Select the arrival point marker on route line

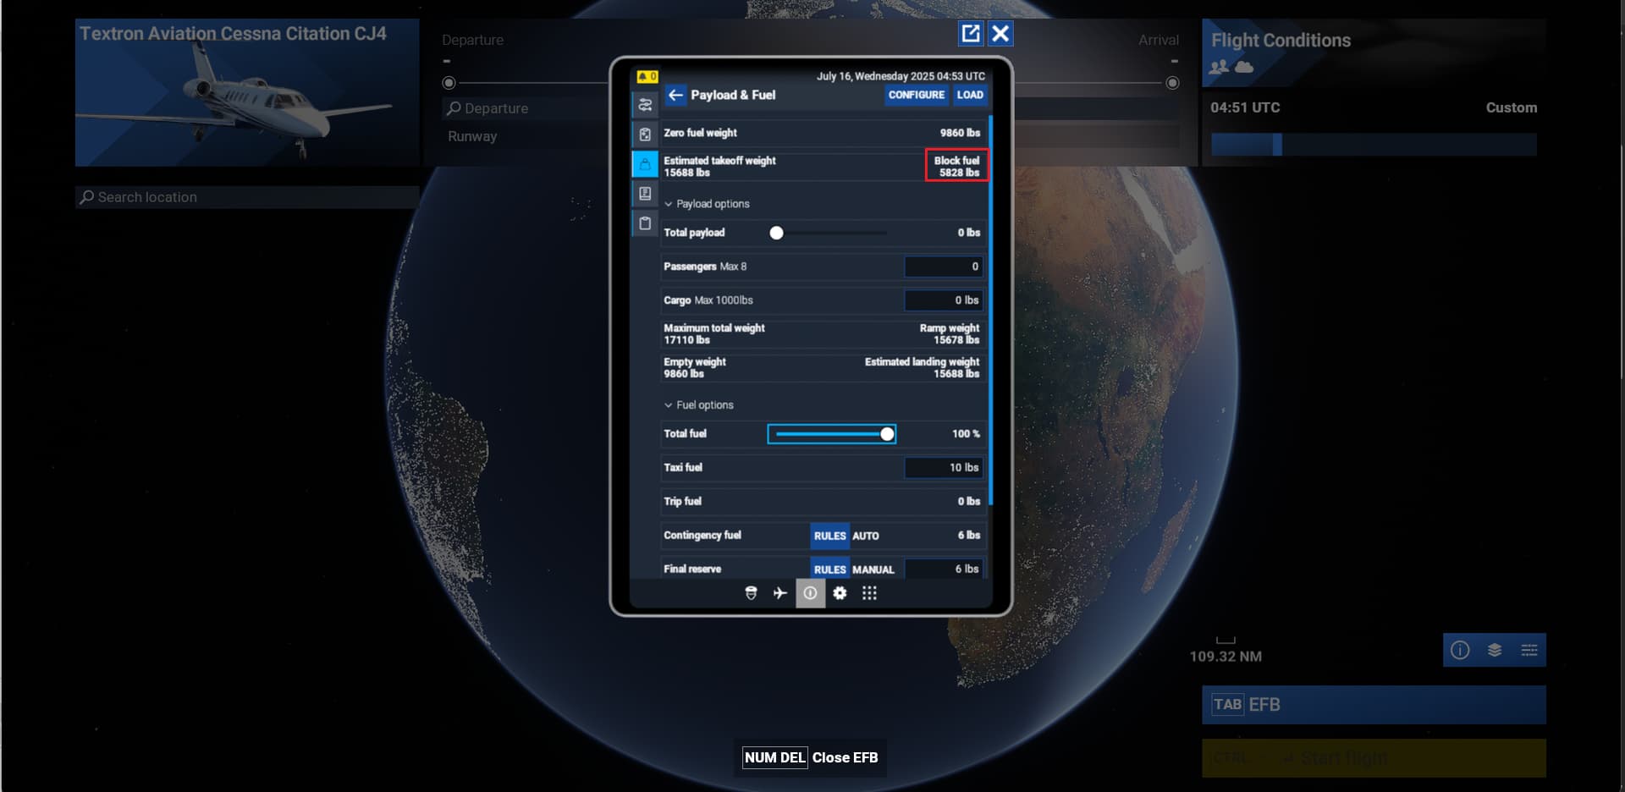(x=1172, y=83)
